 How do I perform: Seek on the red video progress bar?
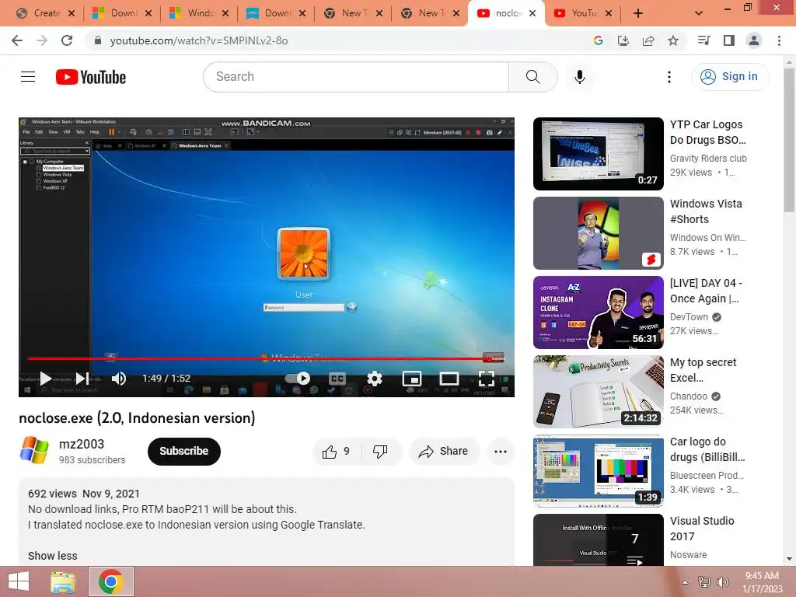tap(265, 358)
